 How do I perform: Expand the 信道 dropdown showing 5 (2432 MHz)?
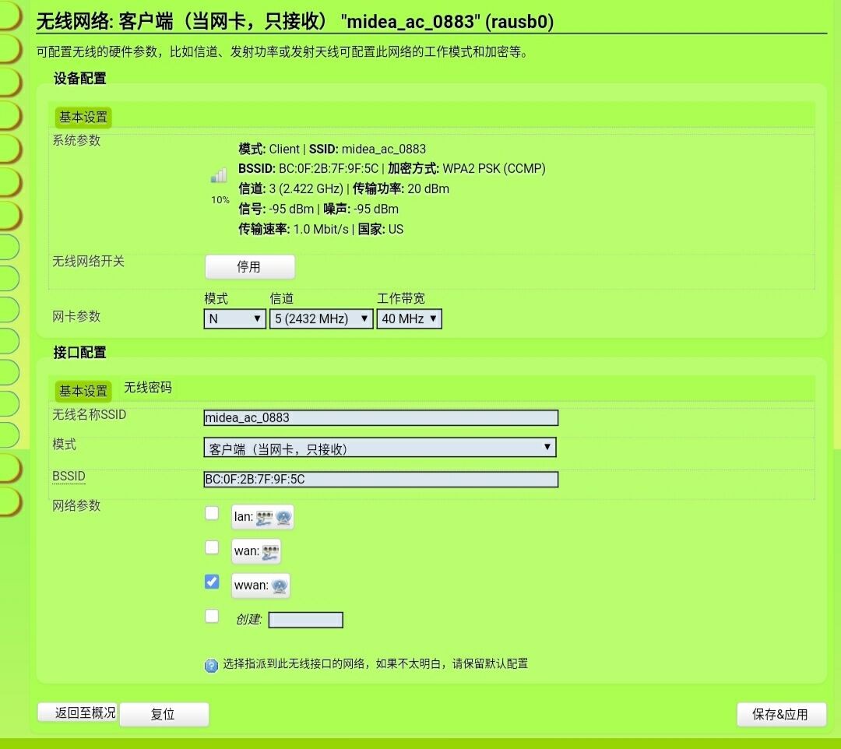(321, 319)
